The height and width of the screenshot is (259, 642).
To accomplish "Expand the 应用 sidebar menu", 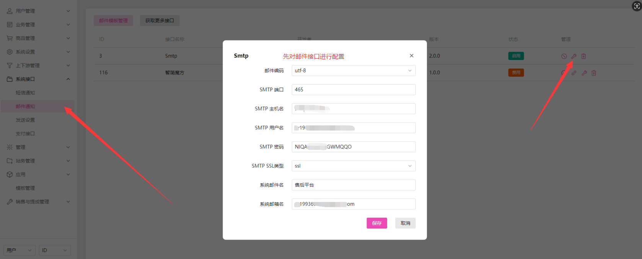I will coord(38,174).
